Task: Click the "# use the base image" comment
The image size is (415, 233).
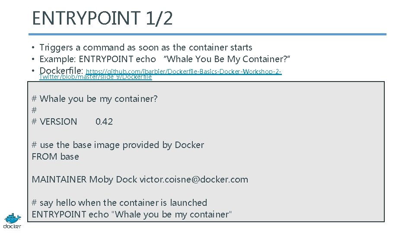Action: point(118,145)
